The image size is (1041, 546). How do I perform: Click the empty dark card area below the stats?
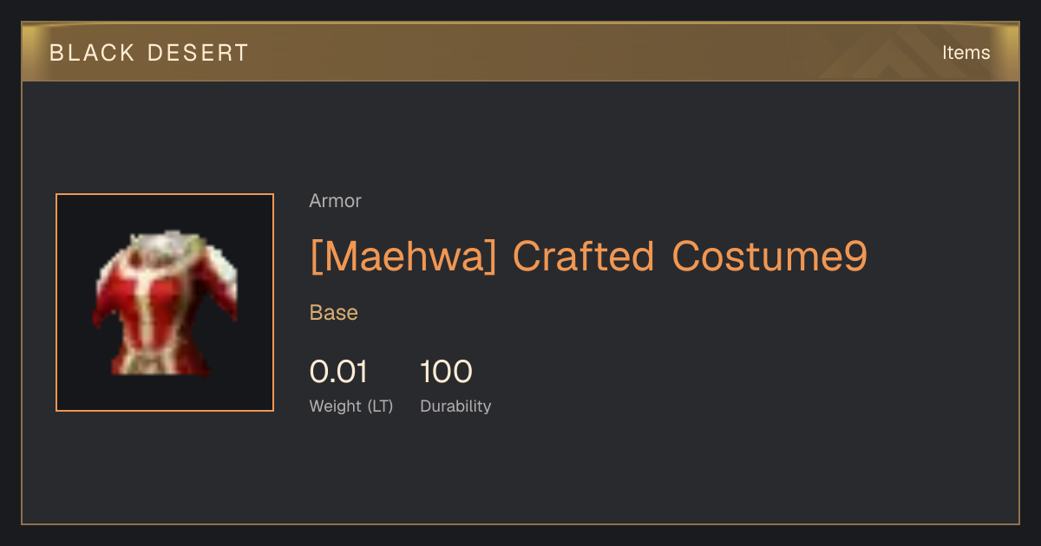pyautogui.click(x=520, y=472)
